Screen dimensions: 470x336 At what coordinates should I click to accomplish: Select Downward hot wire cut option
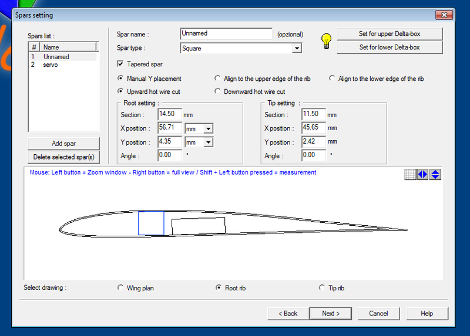tap(218, 91)
